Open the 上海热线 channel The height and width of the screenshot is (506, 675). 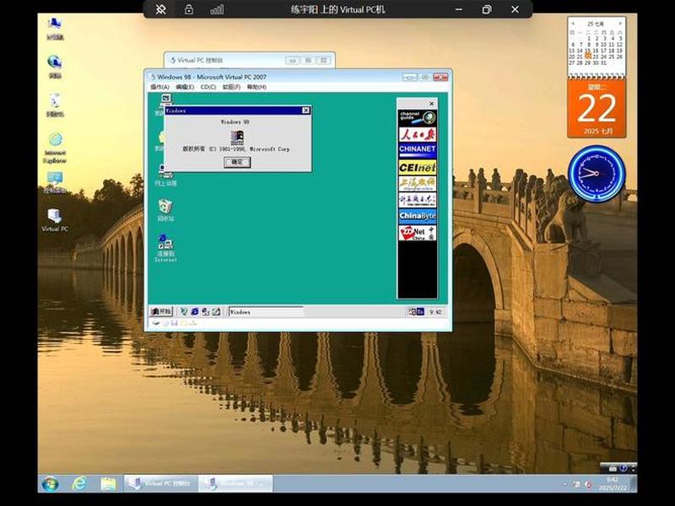point(417,183)
